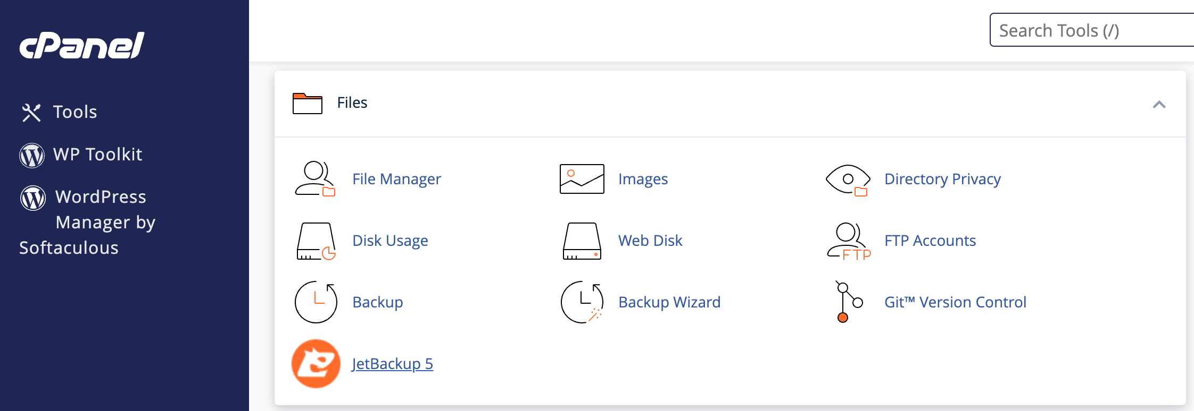Image resolution: width=1194 pixels, height=411 pixels.
Task: Click the Backup clock icon
Action: 316,302
